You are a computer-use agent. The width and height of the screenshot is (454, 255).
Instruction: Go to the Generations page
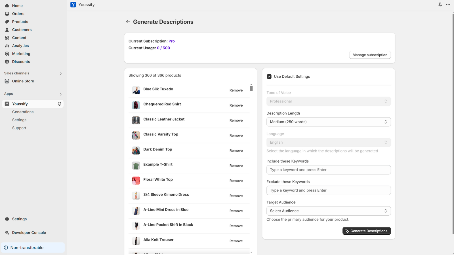[23, 112]
